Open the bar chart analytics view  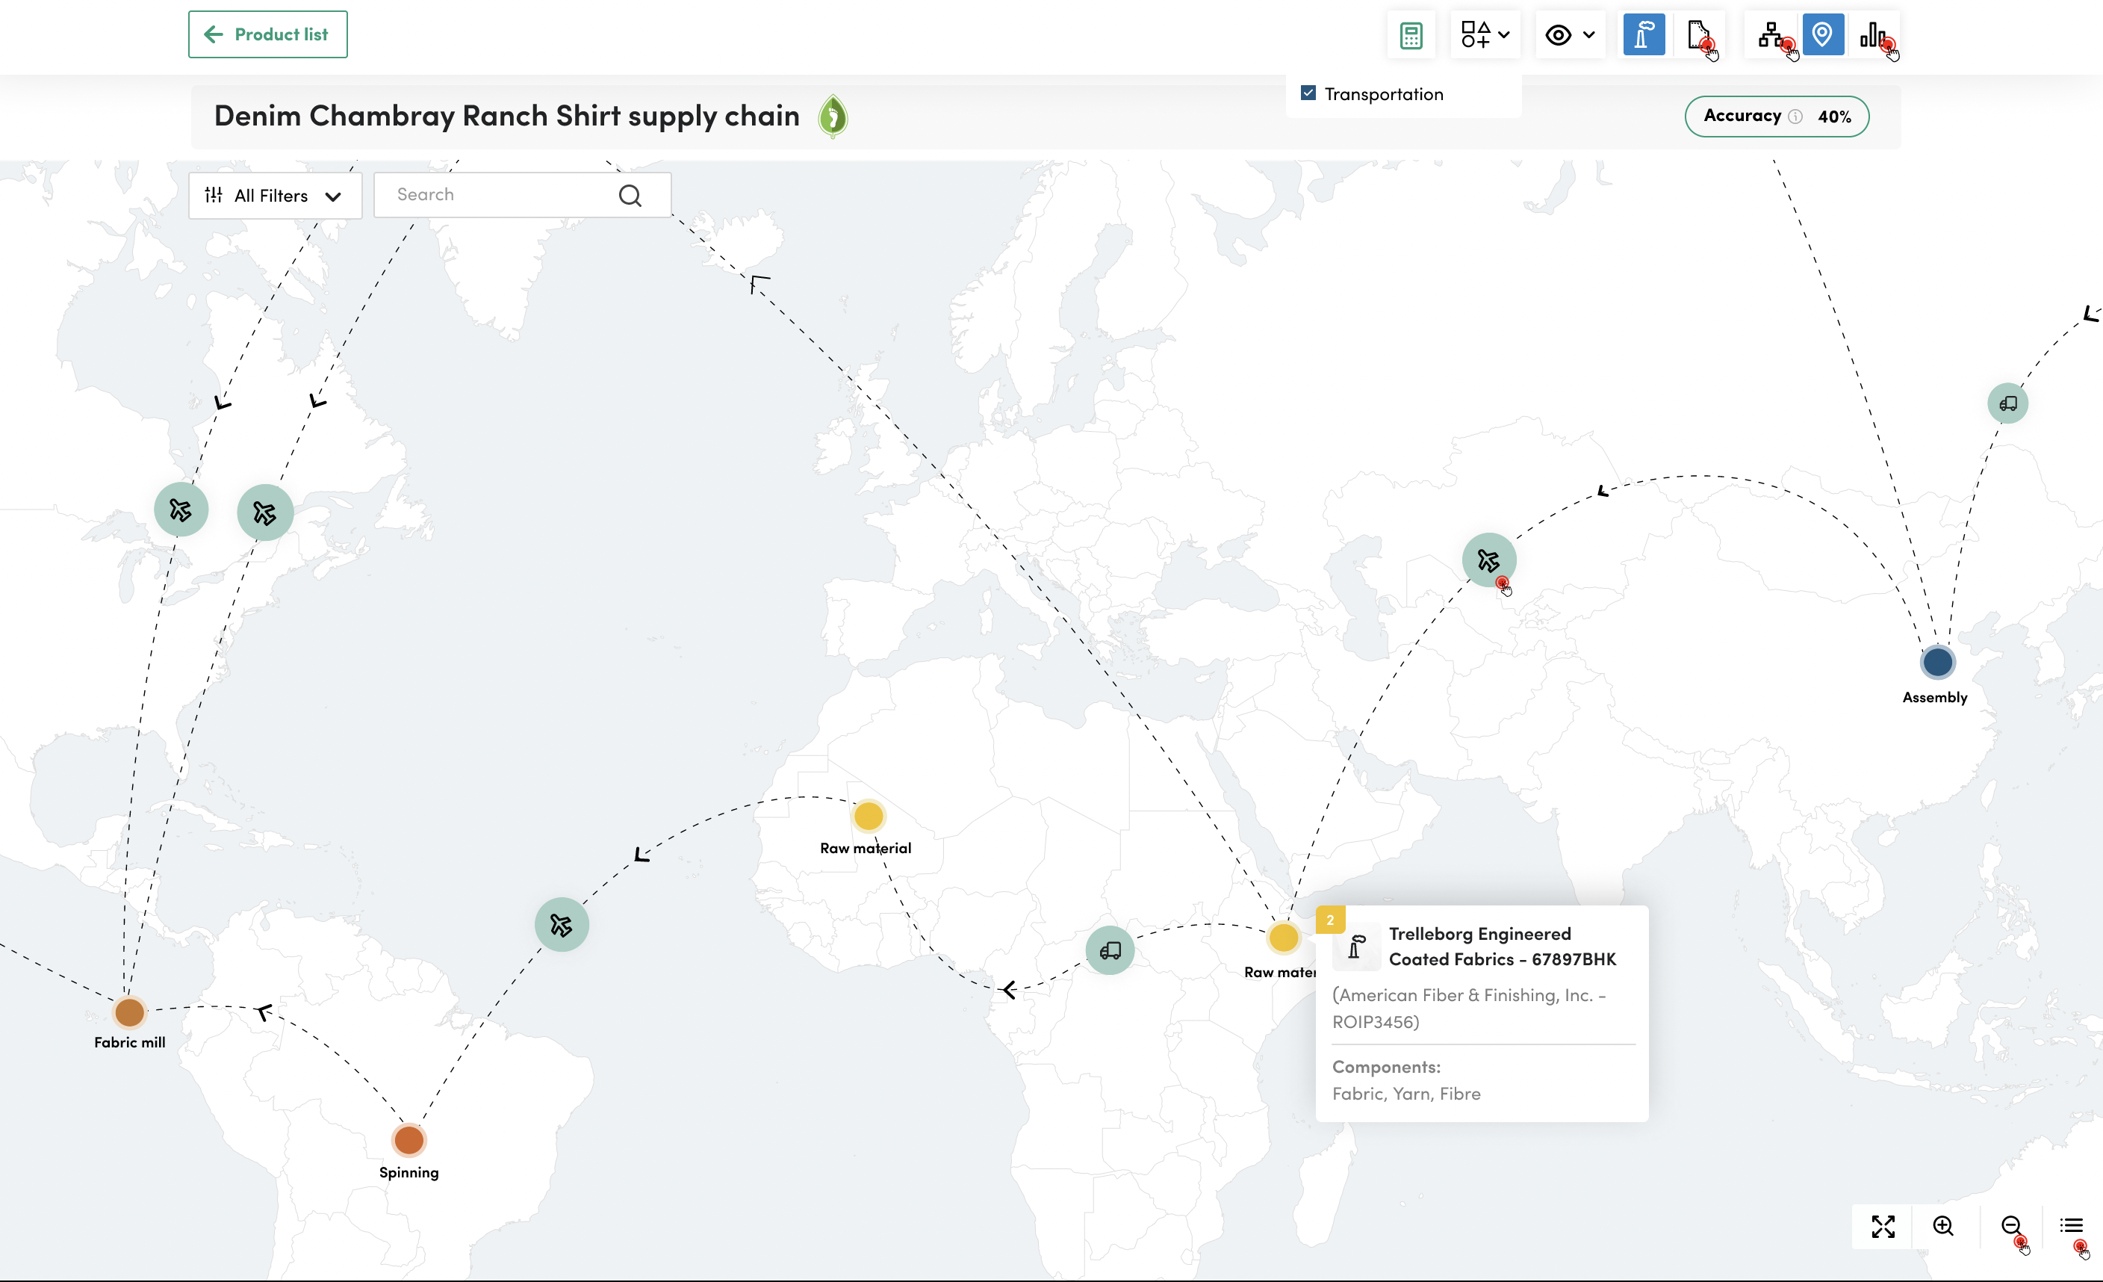[x=1872, y=35]
